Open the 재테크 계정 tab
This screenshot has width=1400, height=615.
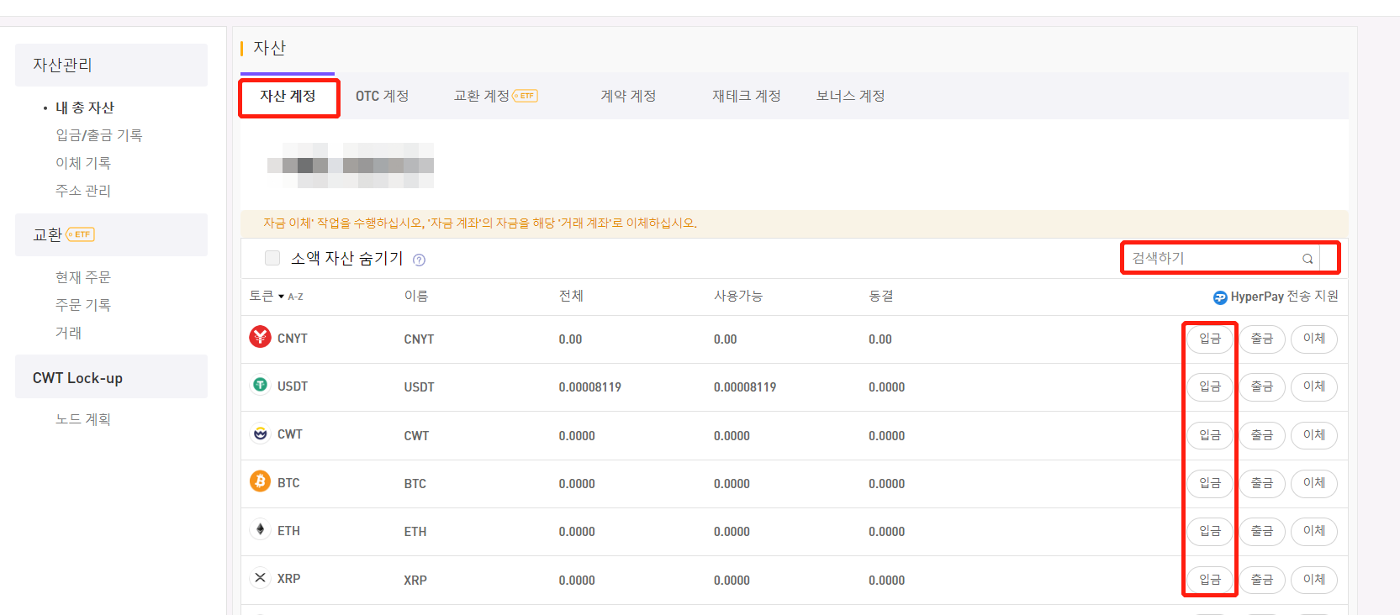747,96
